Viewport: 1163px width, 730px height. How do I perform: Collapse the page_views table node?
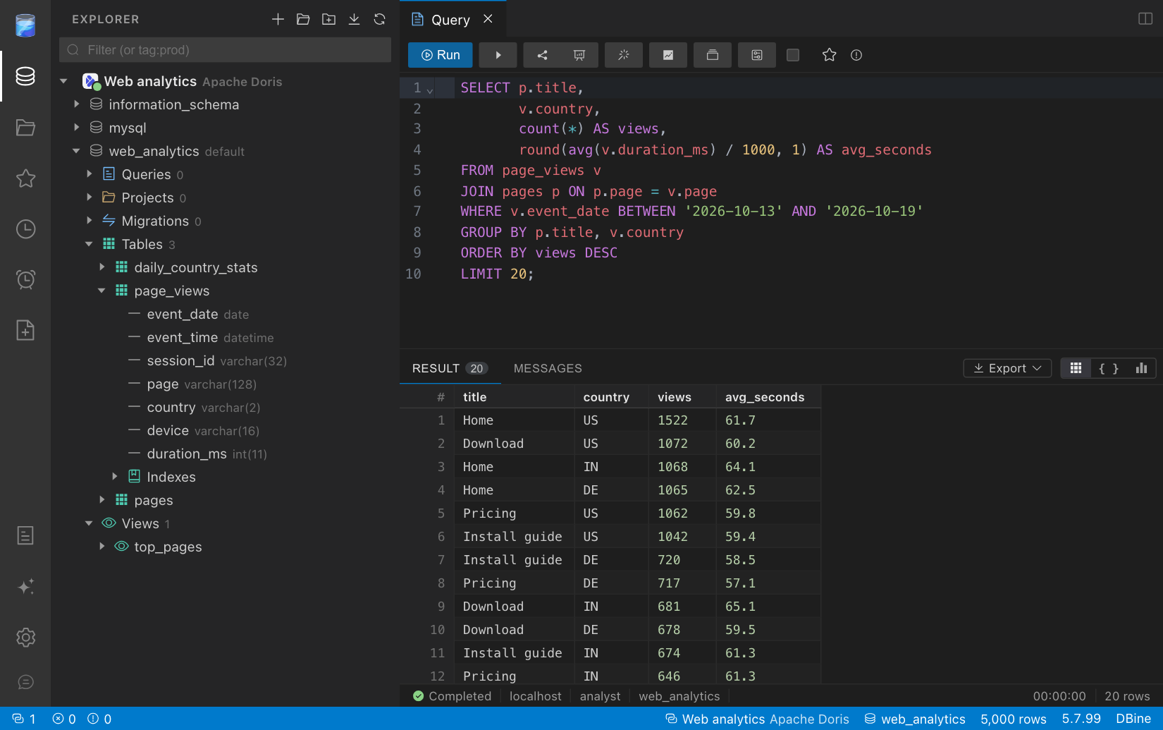[x=101, y=291]
